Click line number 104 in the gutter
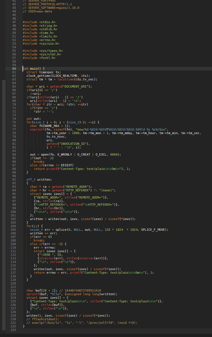This screenshot has height=337, width=212. [x=13, y=226]
